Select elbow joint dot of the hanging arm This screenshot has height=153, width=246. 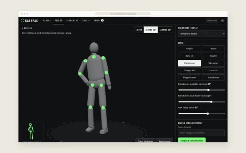pos(106,72)
